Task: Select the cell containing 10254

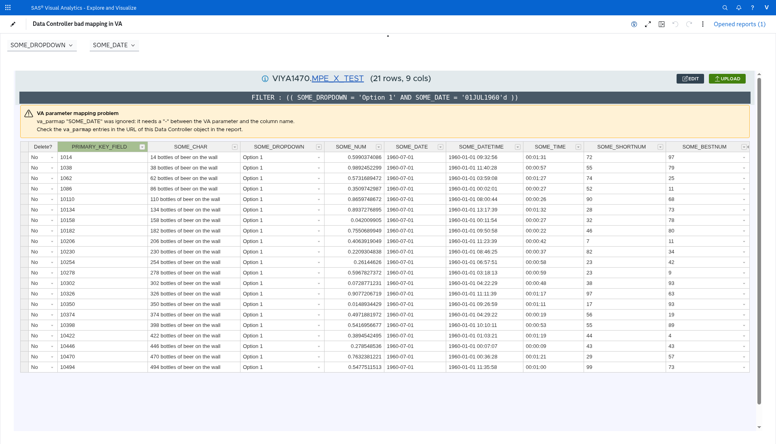Action: coord(103,262)
